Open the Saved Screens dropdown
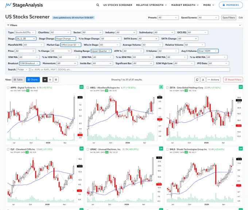 click(x=208, y=17)
